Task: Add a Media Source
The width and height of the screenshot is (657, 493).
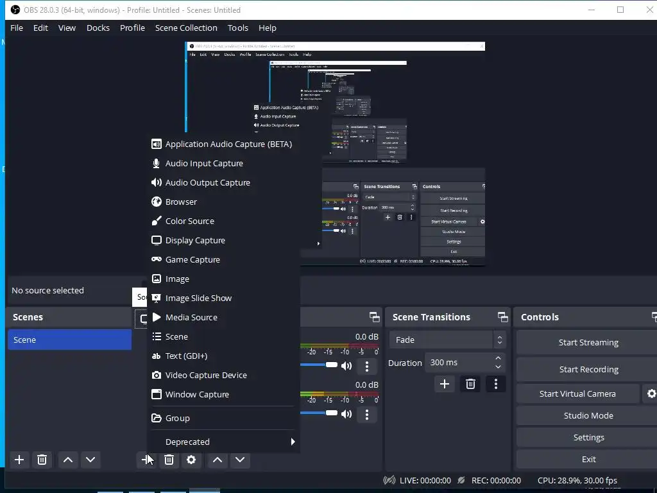Action: click(223, 318)
